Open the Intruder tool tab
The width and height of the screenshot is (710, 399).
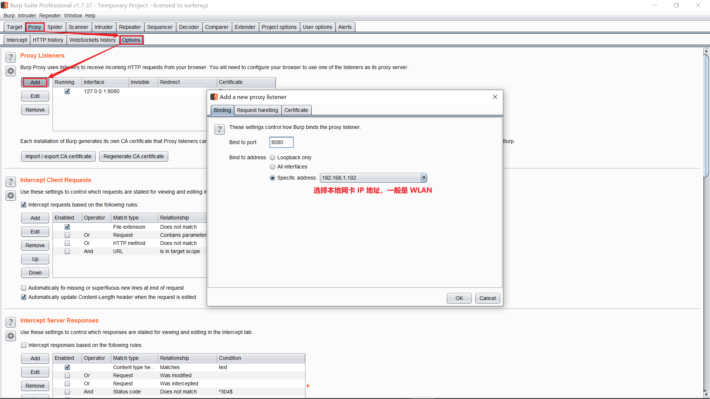pyautogui.click(x=104, y=27)
